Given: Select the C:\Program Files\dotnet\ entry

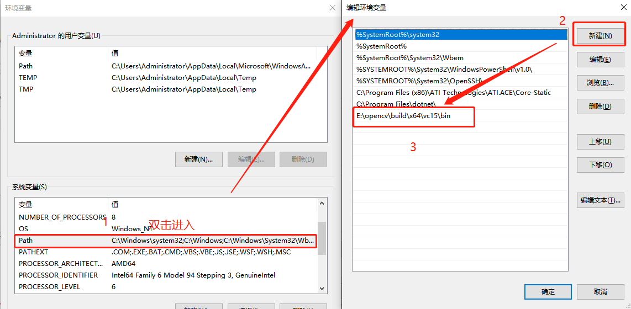Looking at the screenshot, I should pos(460,104).
